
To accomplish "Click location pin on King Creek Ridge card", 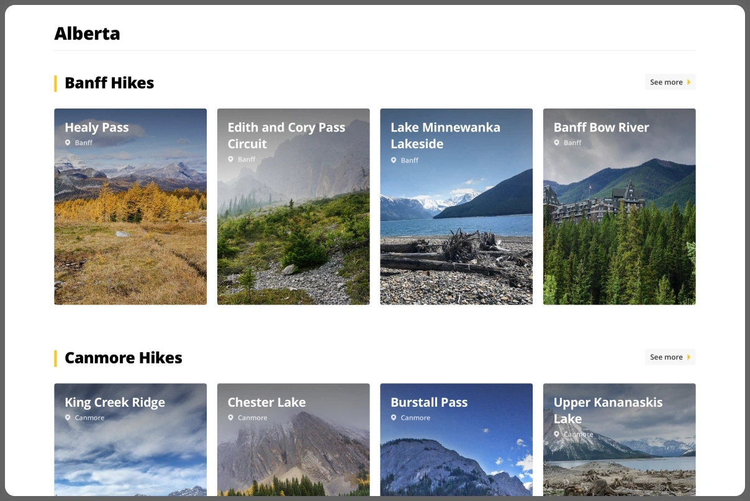I will [68, 418].
